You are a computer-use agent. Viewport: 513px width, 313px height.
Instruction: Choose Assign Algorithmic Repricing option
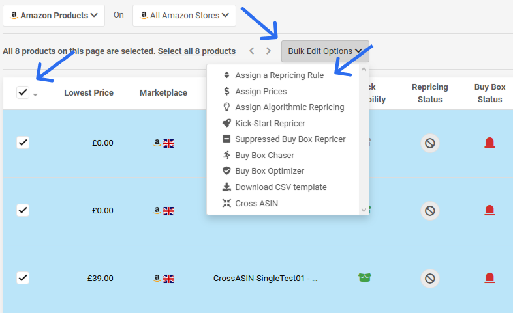click(290, 107)
